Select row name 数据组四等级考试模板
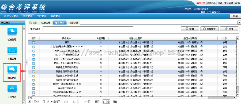The image size is (241, 104). pyautogui.click(x=67, y=71)
